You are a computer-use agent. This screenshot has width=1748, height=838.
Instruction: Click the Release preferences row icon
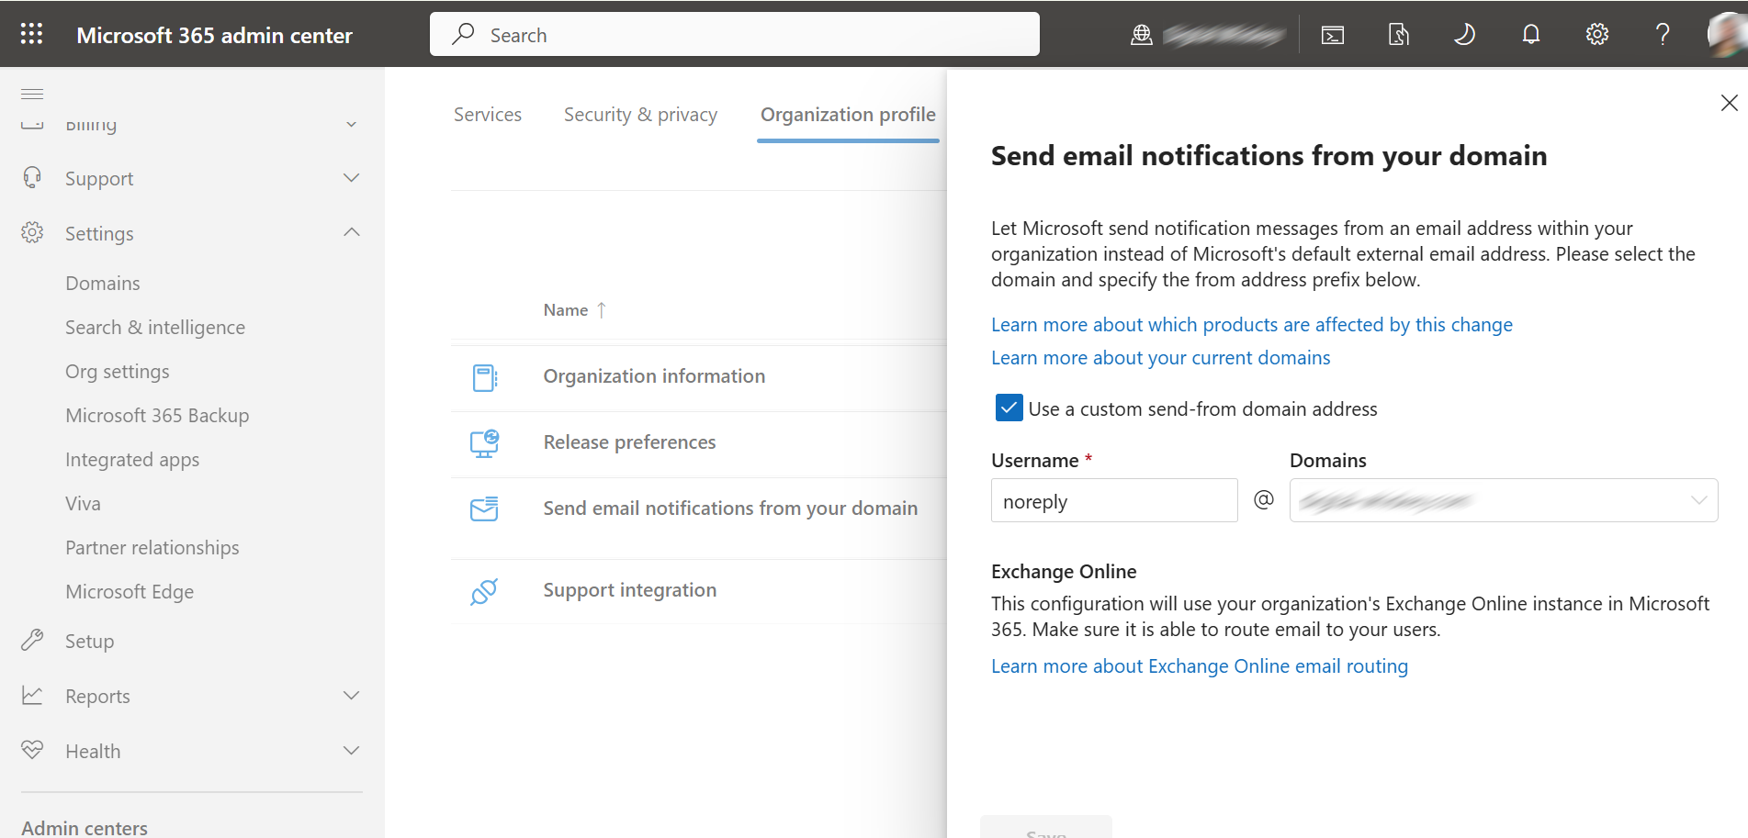coord(484,443)
